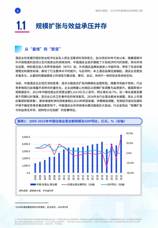Click the blue legend swatch for 中国:住宿业:营业额
The image size is (158, 228).
[x=33, y=184]
